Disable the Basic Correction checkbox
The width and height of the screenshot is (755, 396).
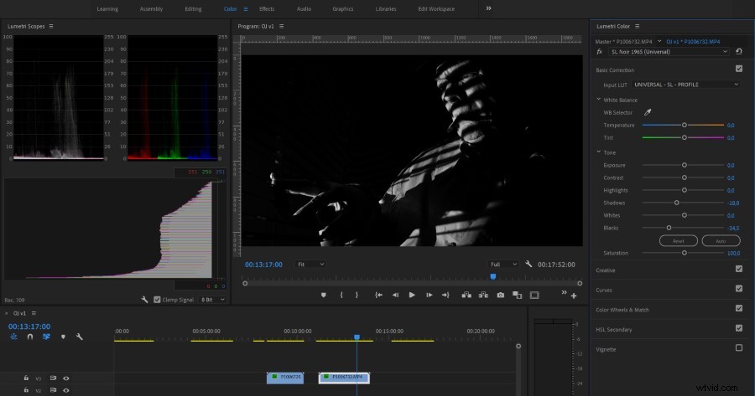[x=739, y=69]
